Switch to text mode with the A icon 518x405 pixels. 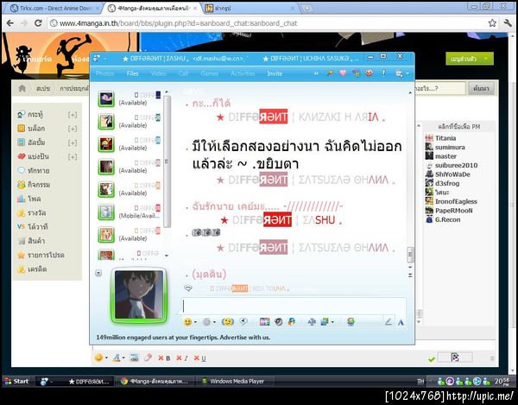point(401,322)
